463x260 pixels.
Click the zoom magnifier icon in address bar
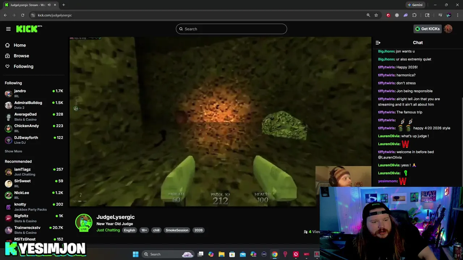click(x=368, y=15)
